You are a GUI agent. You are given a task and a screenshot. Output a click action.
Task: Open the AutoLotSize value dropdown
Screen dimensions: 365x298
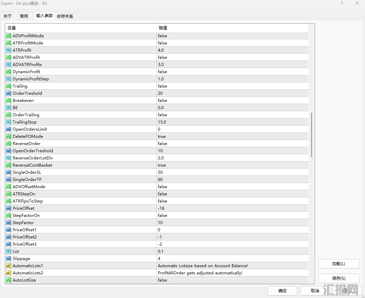coord(162,280)
